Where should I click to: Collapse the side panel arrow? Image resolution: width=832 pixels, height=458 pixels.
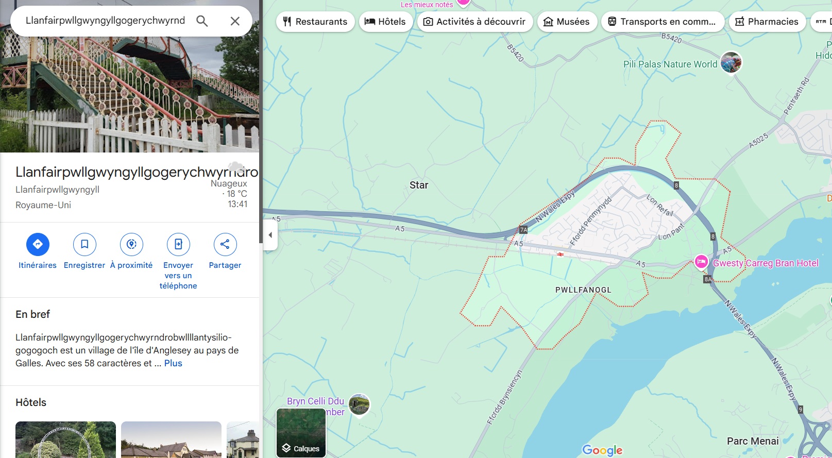(x=270, y=235)
